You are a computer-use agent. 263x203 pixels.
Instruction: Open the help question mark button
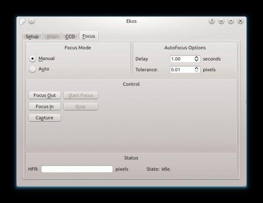[212, 21]
